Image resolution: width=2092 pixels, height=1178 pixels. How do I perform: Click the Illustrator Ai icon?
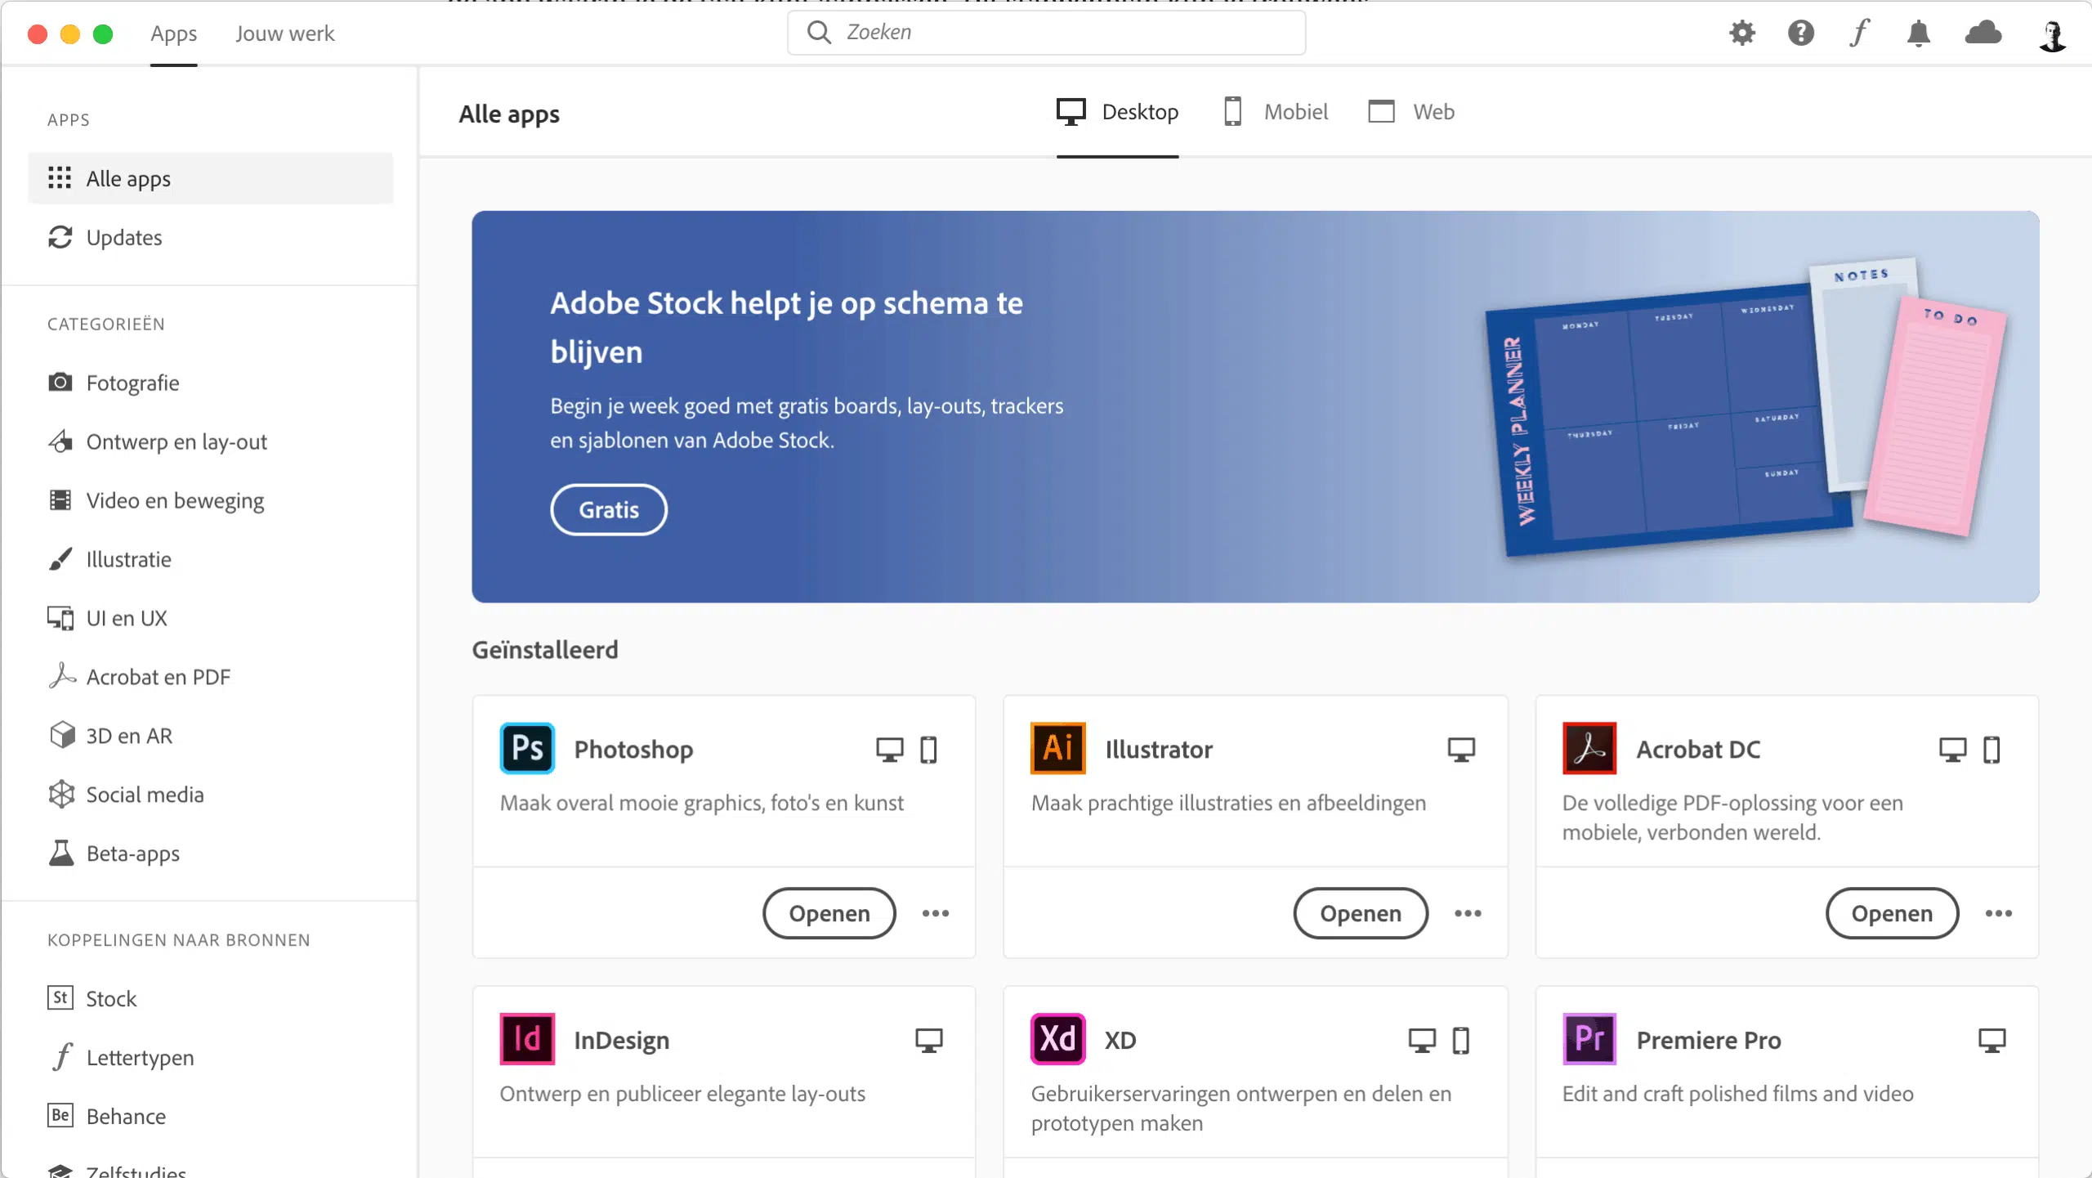[1058, 748]
